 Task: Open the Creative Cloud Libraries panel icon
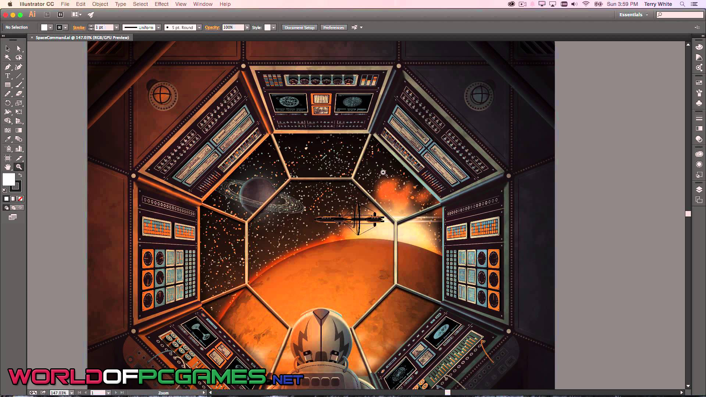[x=699, y=154]
